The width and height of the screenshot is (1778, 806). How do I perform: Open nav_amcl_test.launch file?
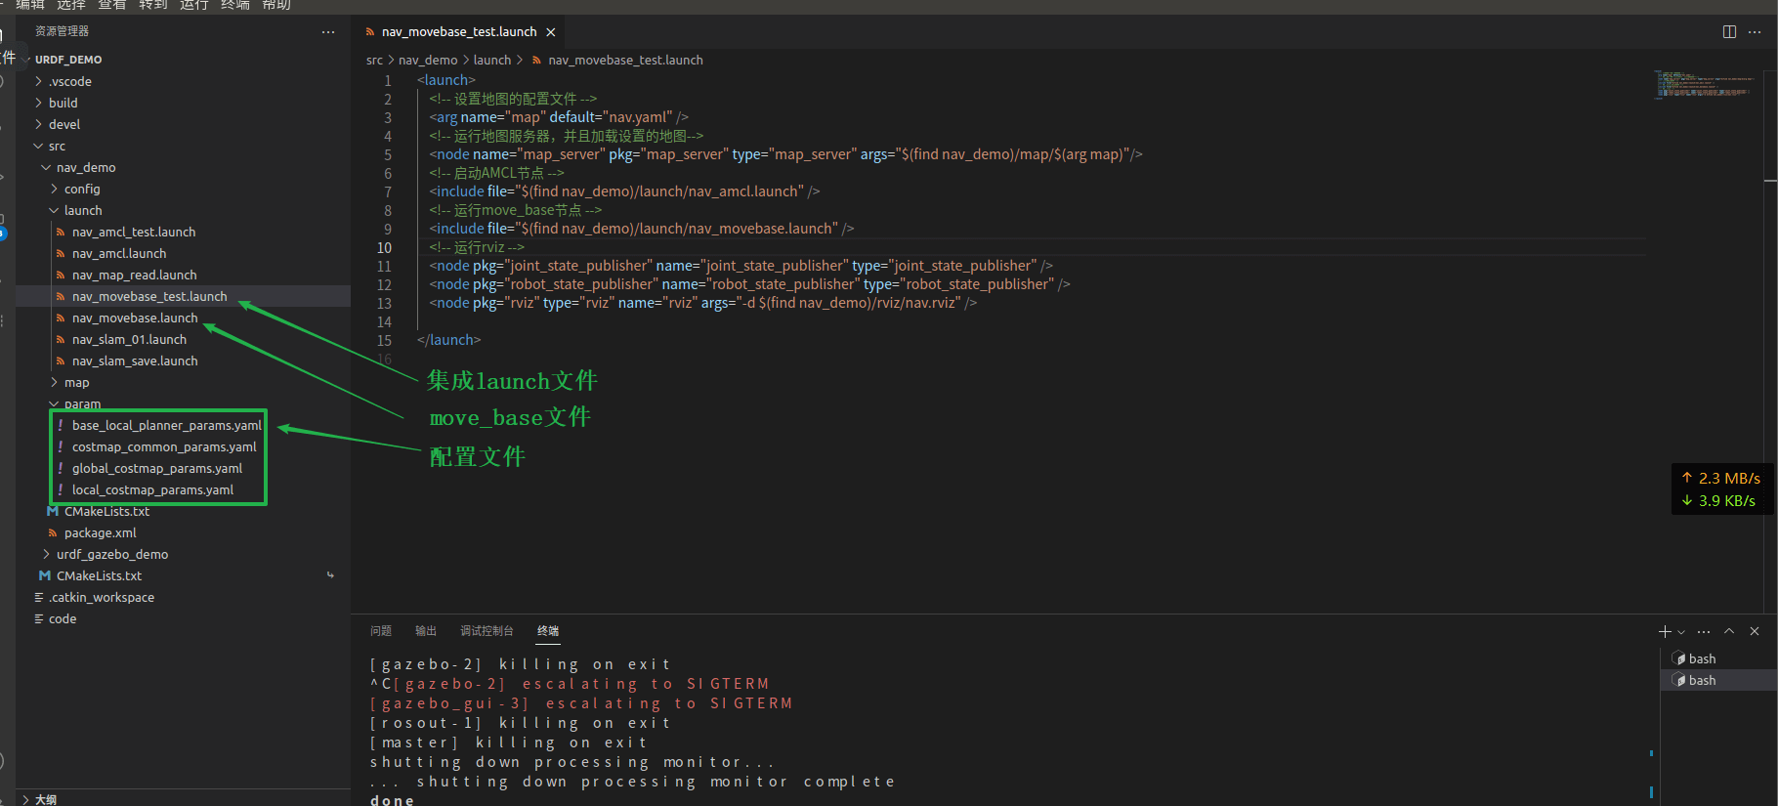134,232
